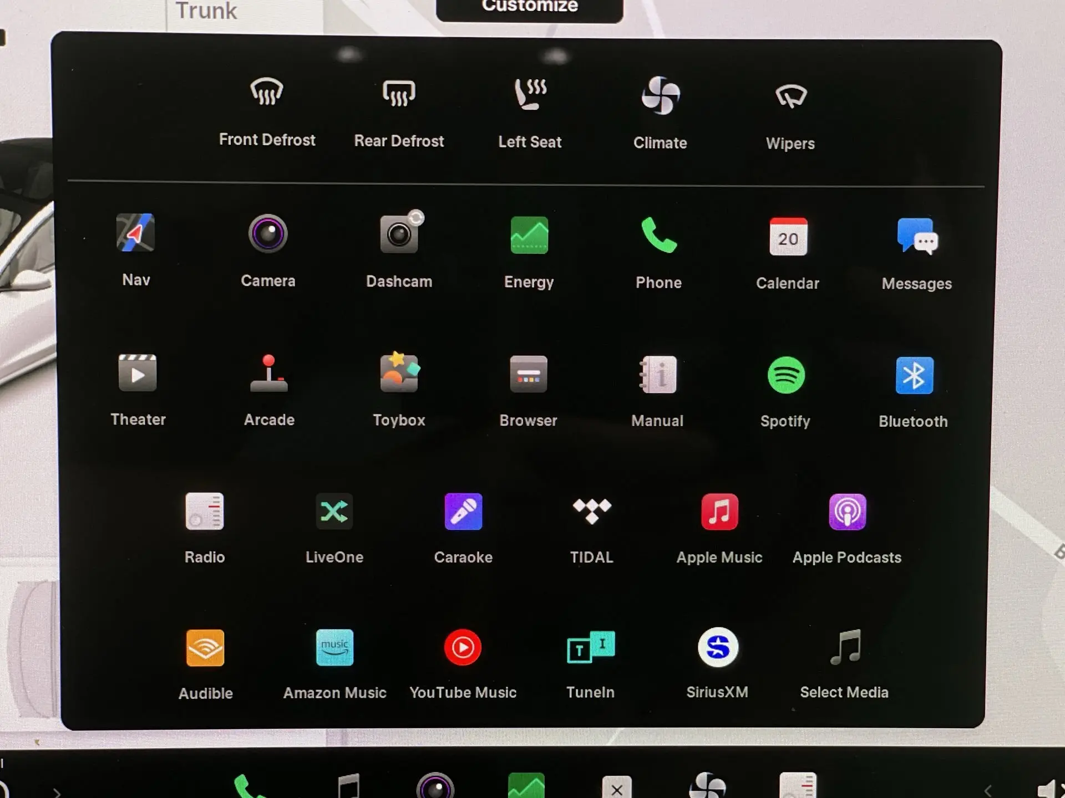This screenshot has width=1065, height=798.
Task: Launch Audible
Action: (206, 665)
